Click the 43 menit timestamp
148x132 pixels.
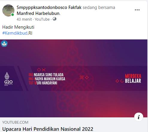(x=24, y=19)
